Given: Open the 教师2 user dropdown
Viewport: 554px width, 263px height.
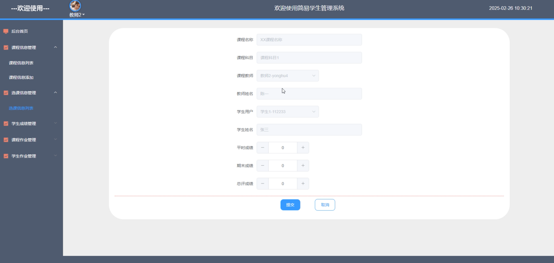Looking at the screenshot, I should (77, 15).
